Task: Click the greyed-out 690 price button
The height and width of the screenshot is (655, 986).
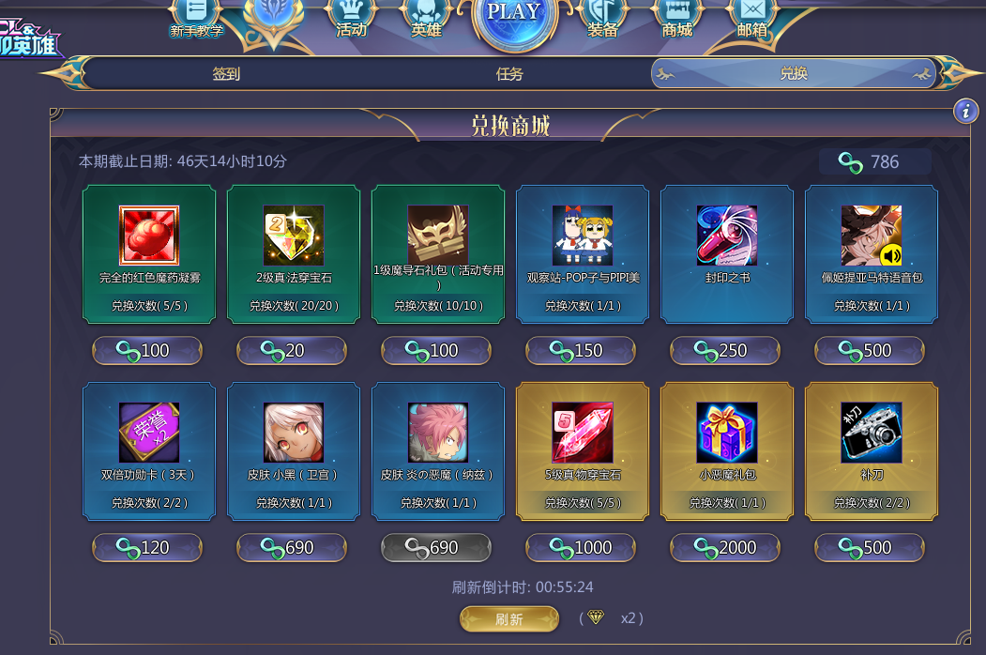Action: [x=436, y=547]
